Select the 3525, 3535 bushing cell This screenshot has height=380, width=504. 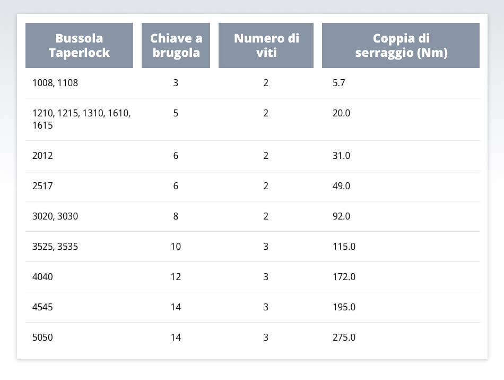tap(55, 247)
